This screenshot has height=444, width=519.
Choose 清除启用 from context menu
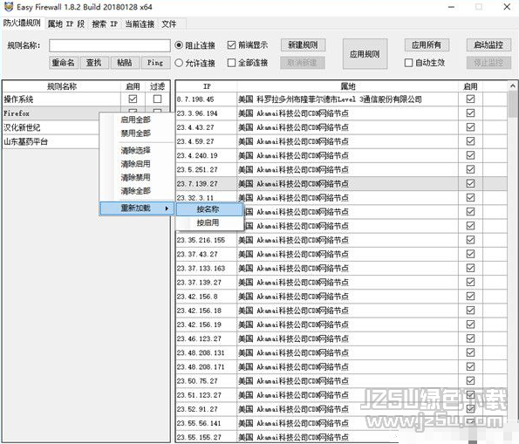coord(136,164)
